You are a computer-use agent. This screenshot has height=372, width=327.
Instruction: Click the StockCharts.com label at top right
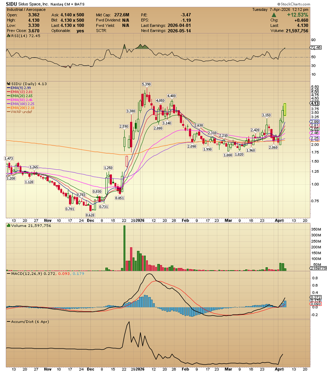click(294, 4)
